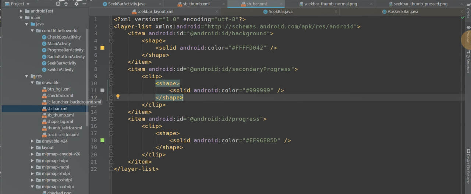Expand the layout folder
This screenshot has height=194, width=471.
pyautogui.click(x=32, y=148)
